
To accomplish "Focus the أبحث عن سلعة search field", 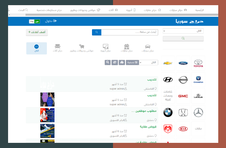I will (x=129, y=32).
